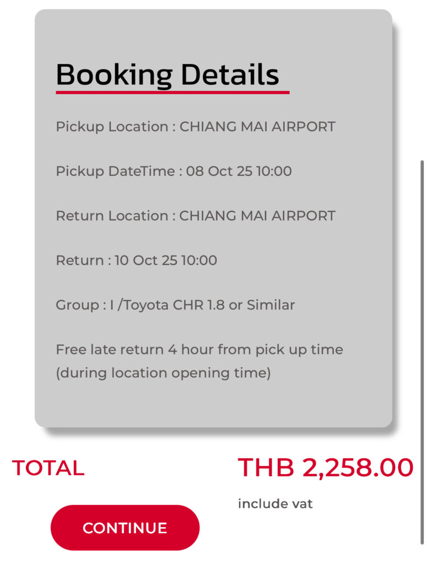Select return date 10 Oct 25 10:00
This screenshot has height=564, width=427.
166,260
